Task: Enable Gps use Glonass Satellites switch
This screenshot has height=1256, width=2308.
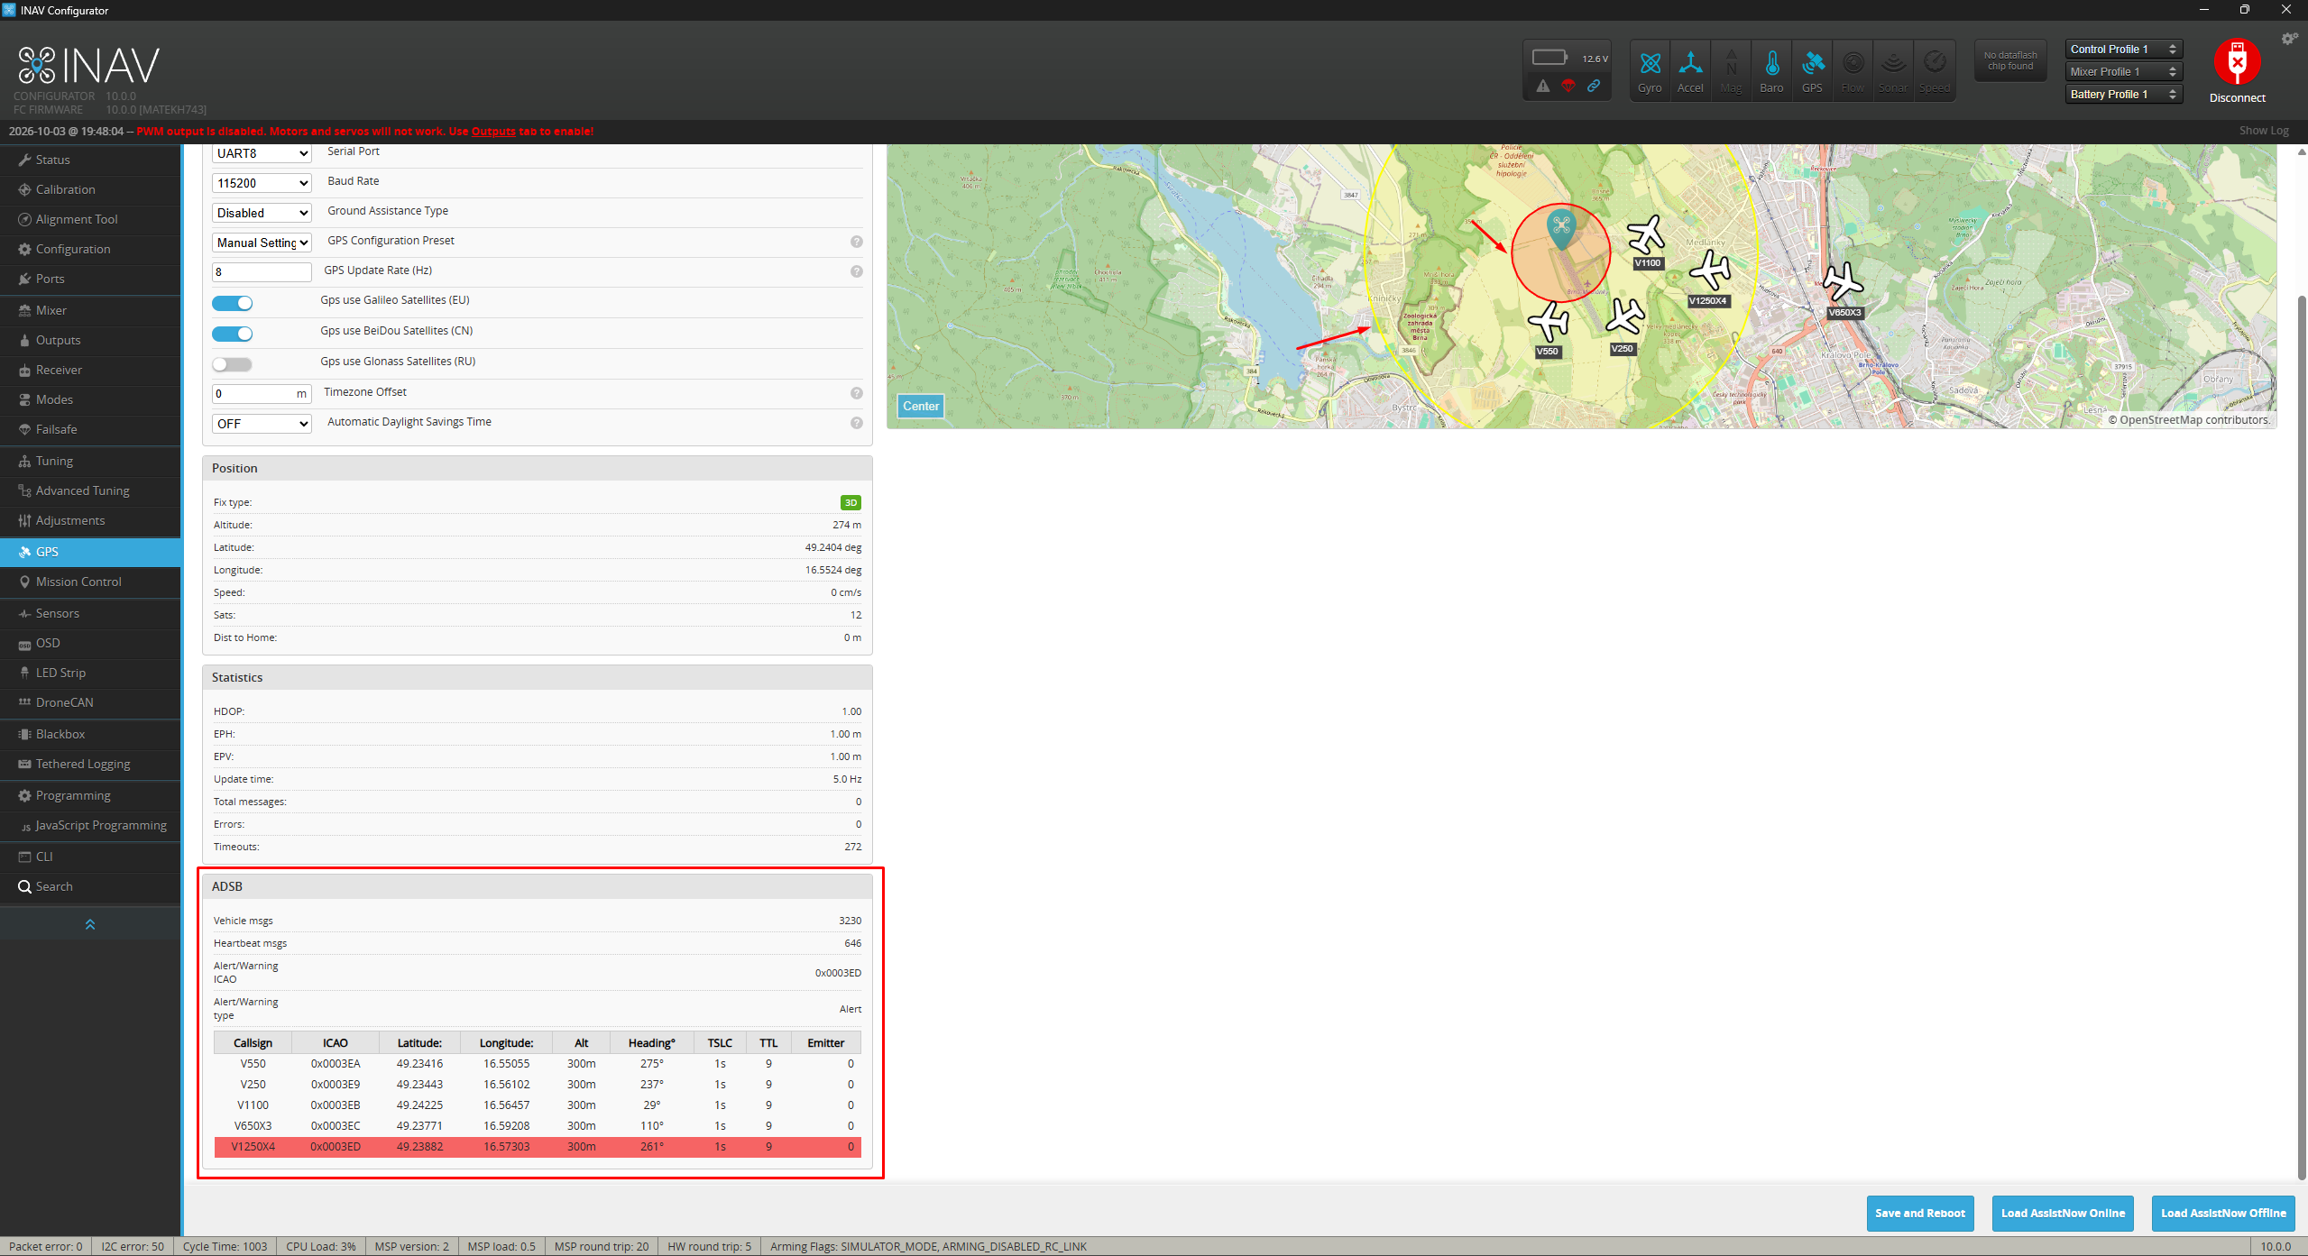Action: (232, 364)
